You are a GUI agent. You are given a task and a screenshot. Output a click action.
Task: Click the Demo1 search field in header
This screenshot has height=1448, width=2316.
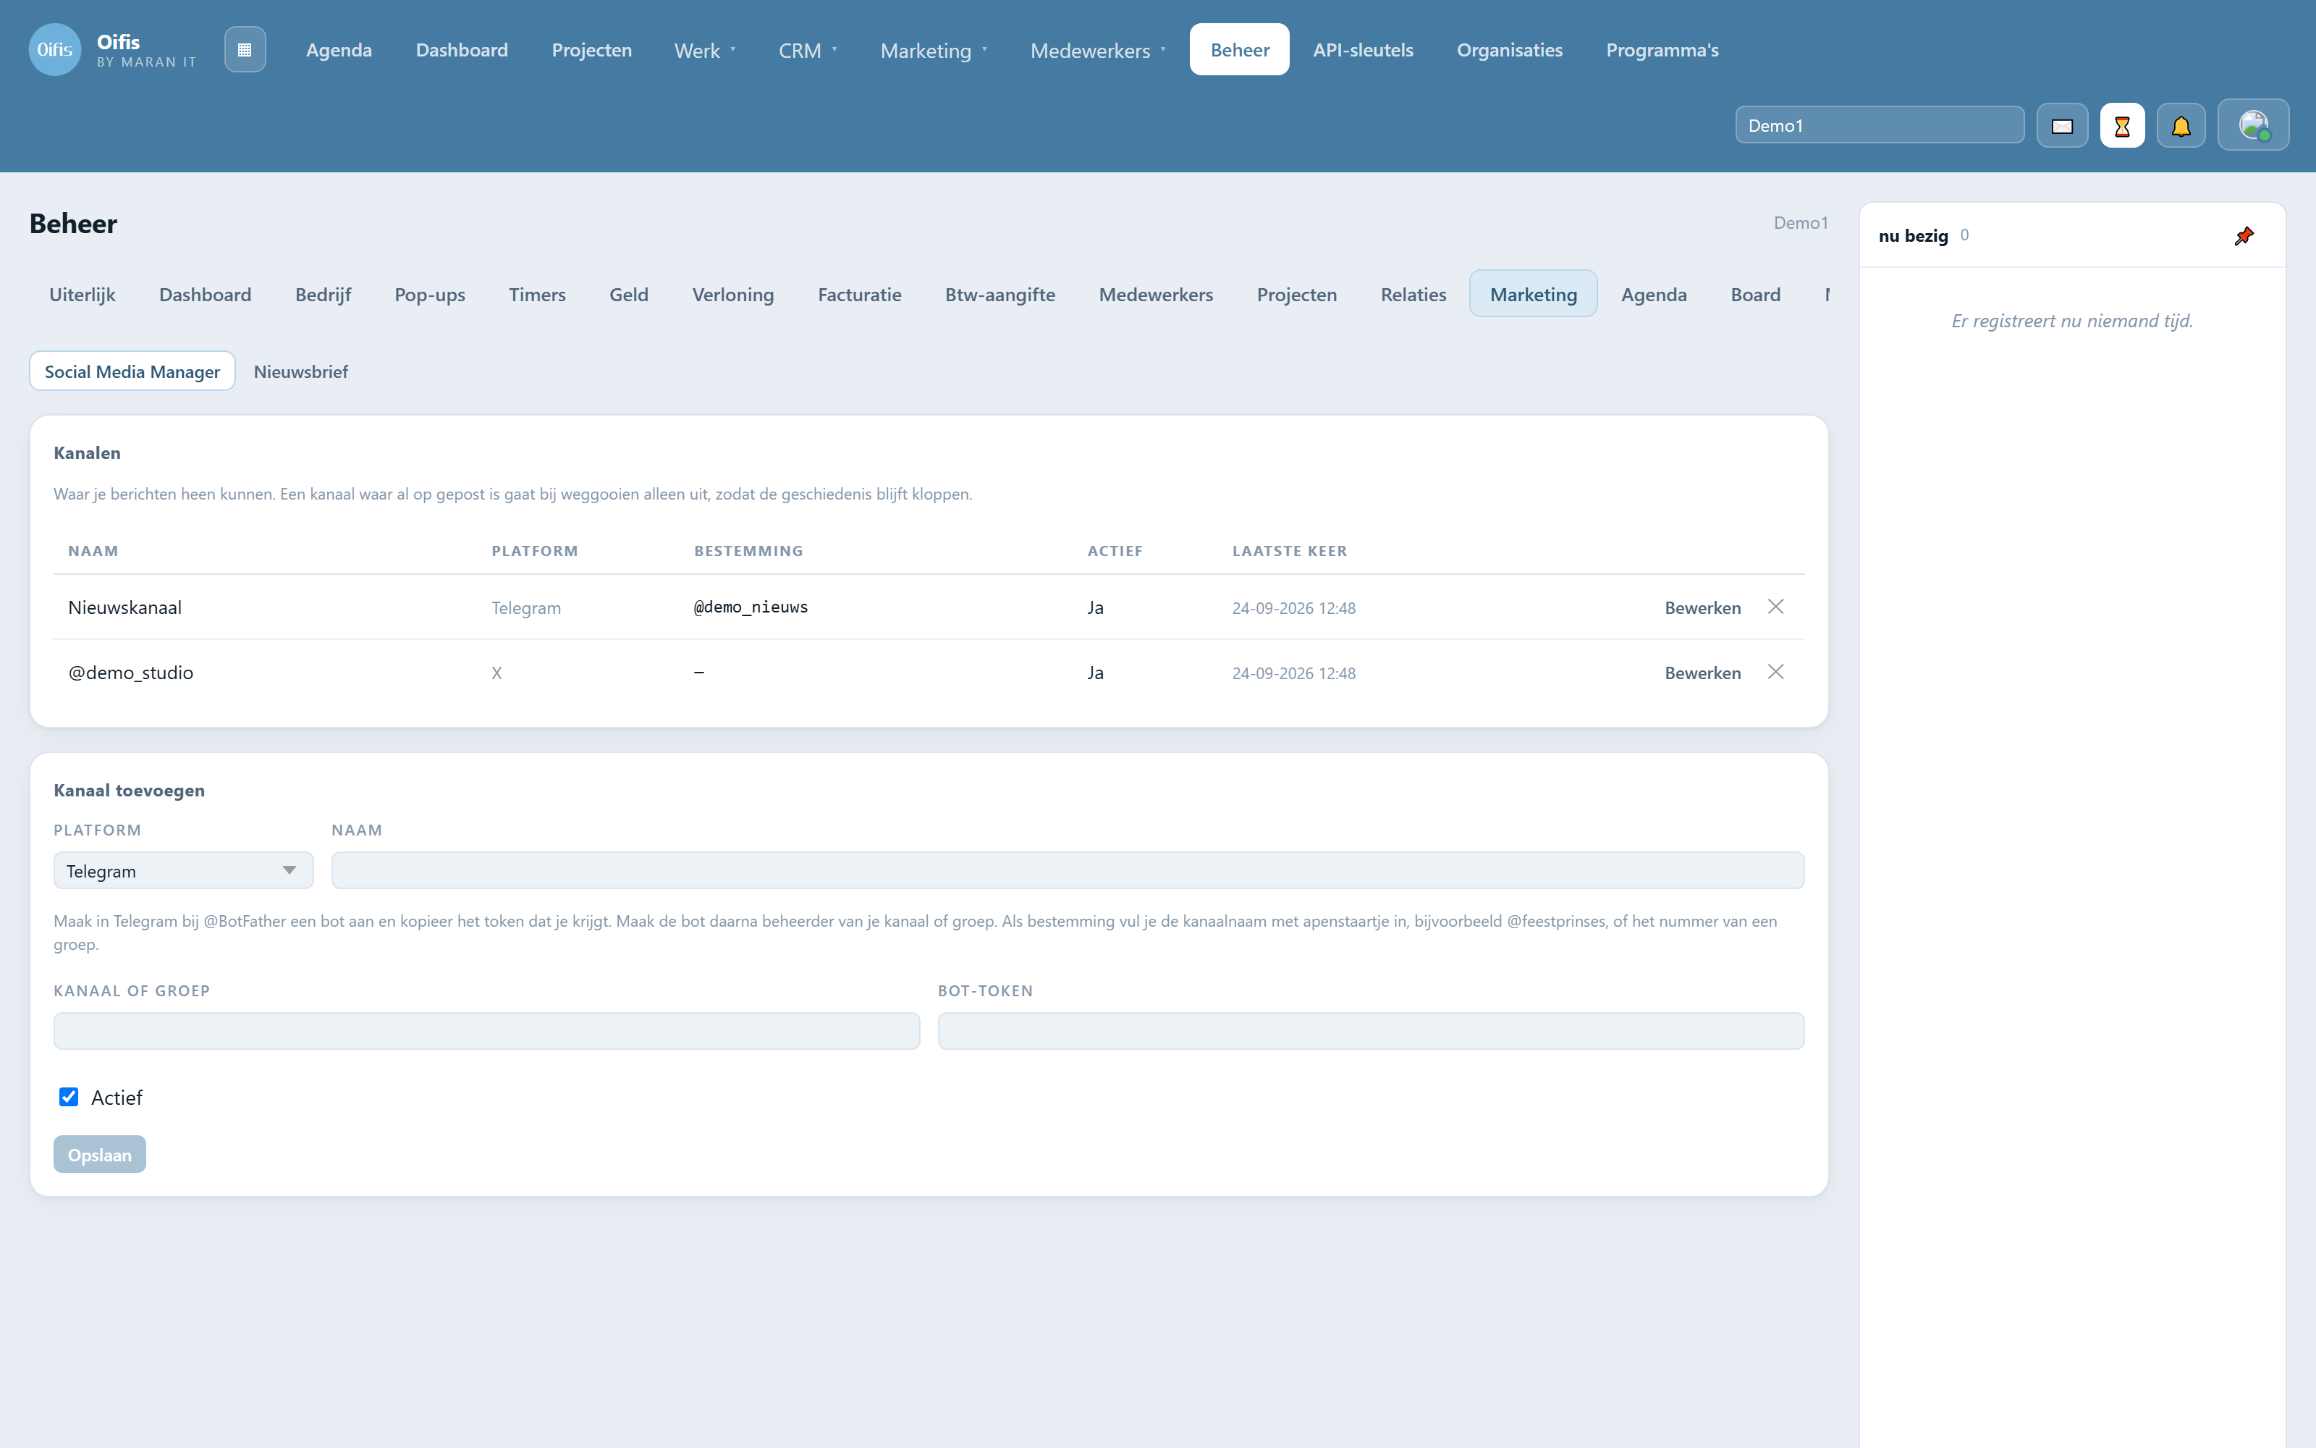[x=1880, y=125]
